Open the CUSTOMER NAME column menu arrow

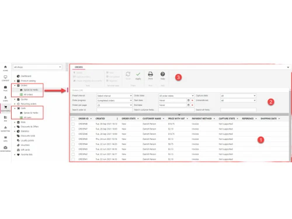click(164, 119)
